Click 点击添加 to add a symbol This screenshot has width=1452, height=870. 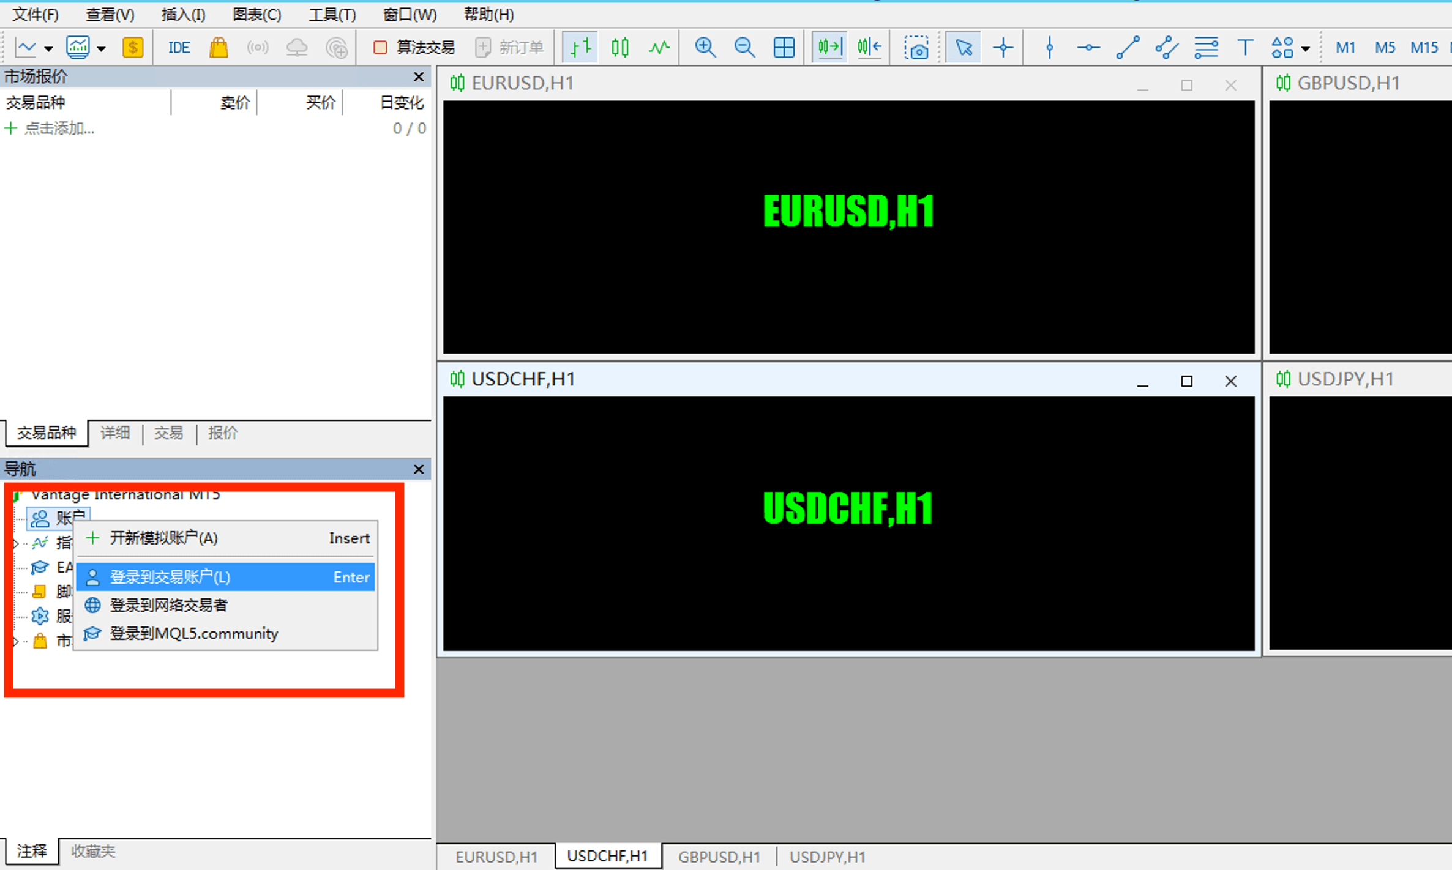pyautogui.click(x=59, y=128)
